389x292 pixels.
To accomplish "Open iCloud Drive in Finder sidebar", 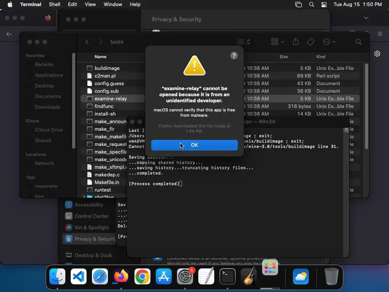I will coord(49,130).
